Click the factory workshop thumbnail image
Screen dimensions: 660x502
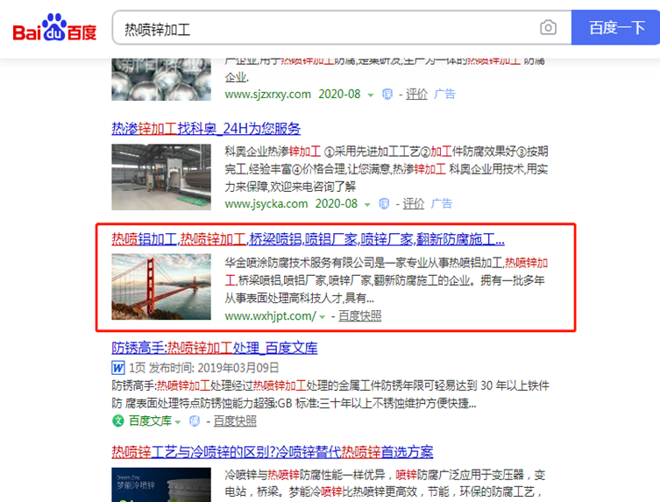pos(161,177)
